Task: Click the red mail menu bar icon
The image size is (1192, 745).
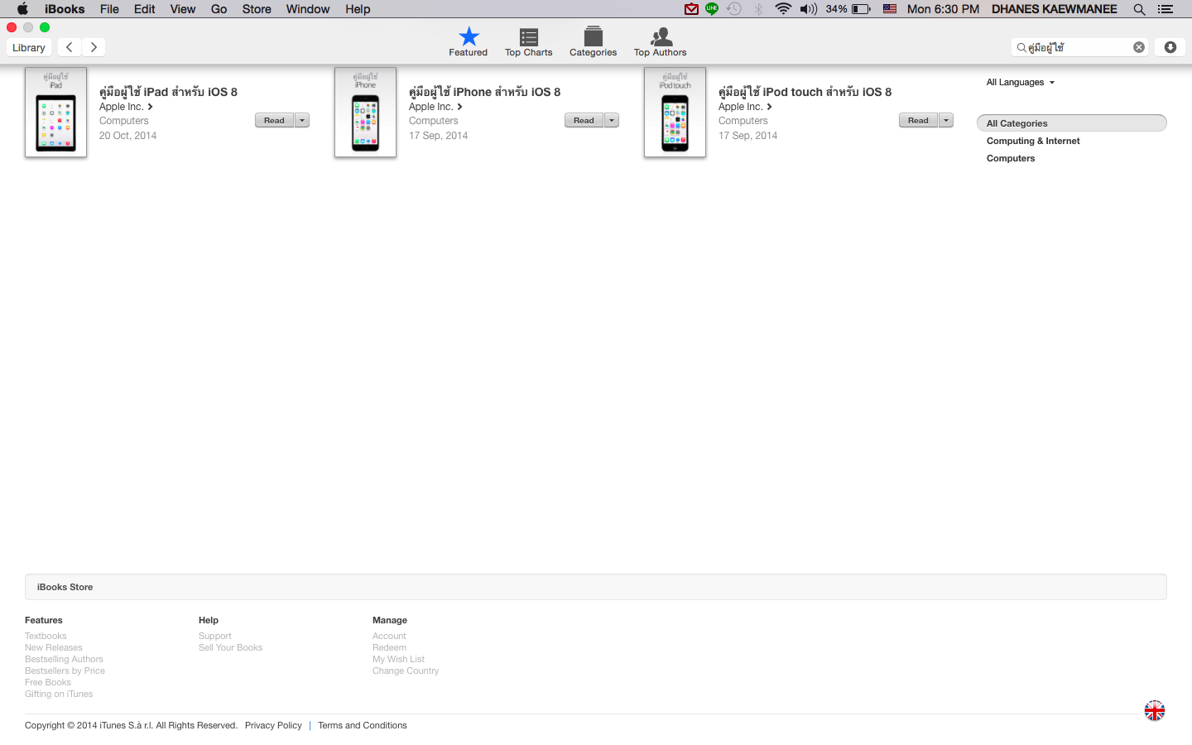Action: tap(691, 9)
